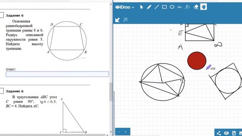The width and height of the screenshot is (242, 136).
Task: Click the scroll up arrow of task panel
Action: tap(111, 5)
